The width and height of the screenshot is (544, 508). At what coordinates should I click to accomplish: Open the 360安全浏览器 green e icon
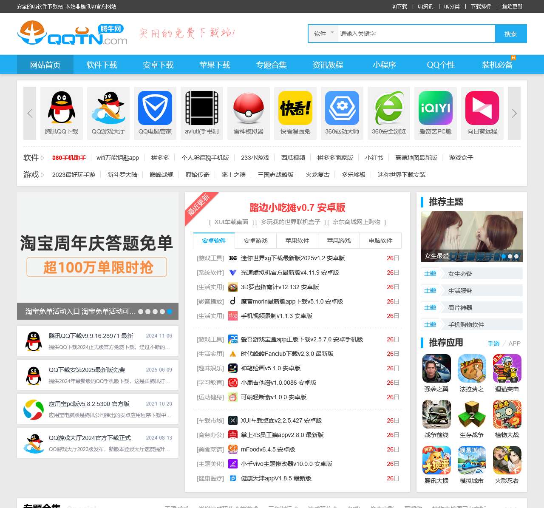click(x=389, y=108)
